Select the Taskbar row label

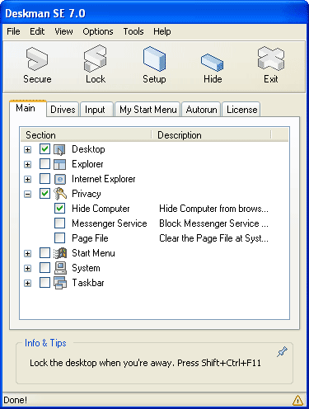(88, 283)
